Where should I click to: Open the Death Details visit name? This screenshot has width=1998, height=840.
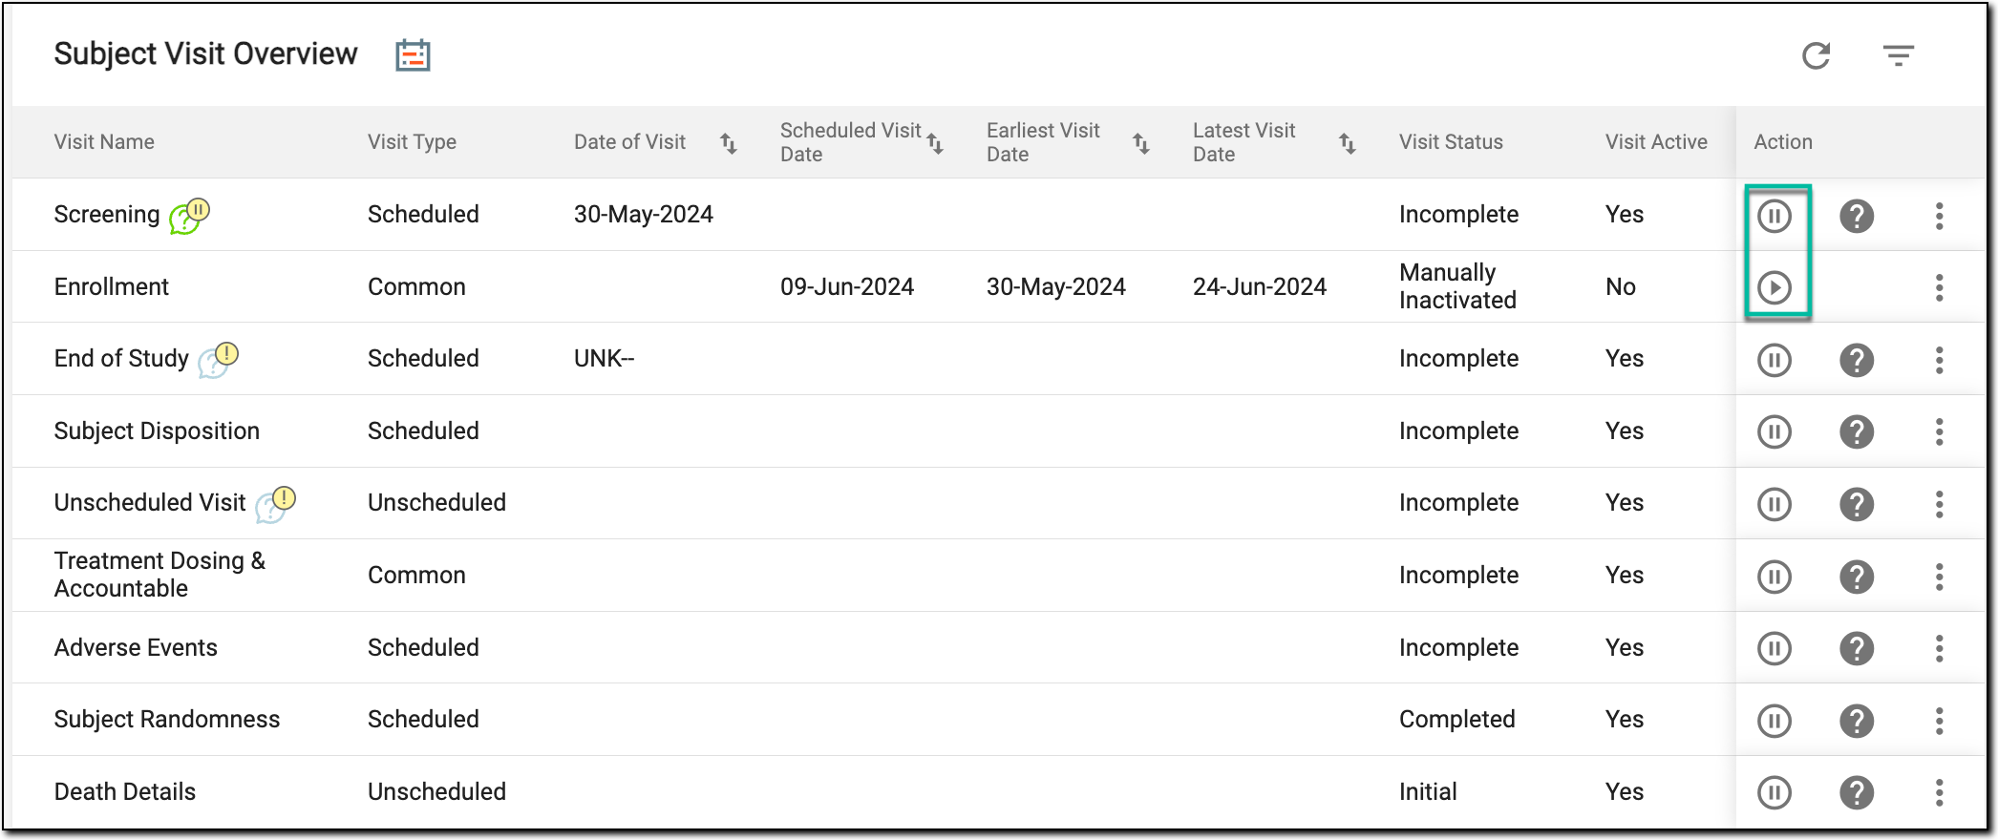(x=125, y=791)
